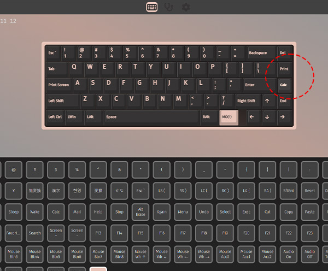
Task: Select the Reset keycode
Action: click(x=309, y=191)
